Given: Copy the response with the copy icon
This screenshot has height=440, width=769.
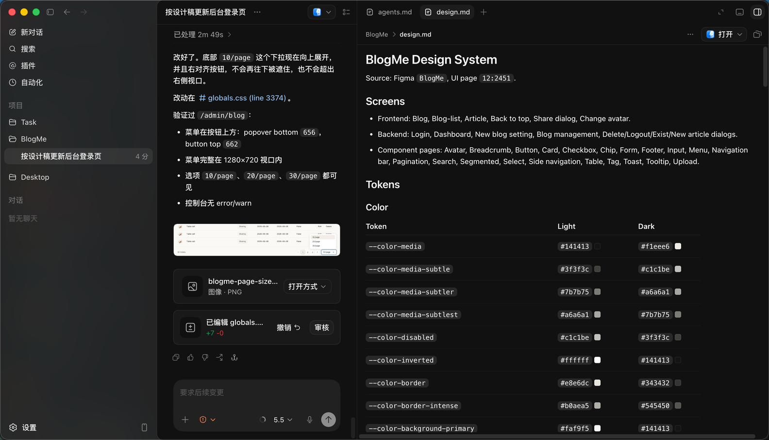Looking at the screenshot, I should coord(176,357).
